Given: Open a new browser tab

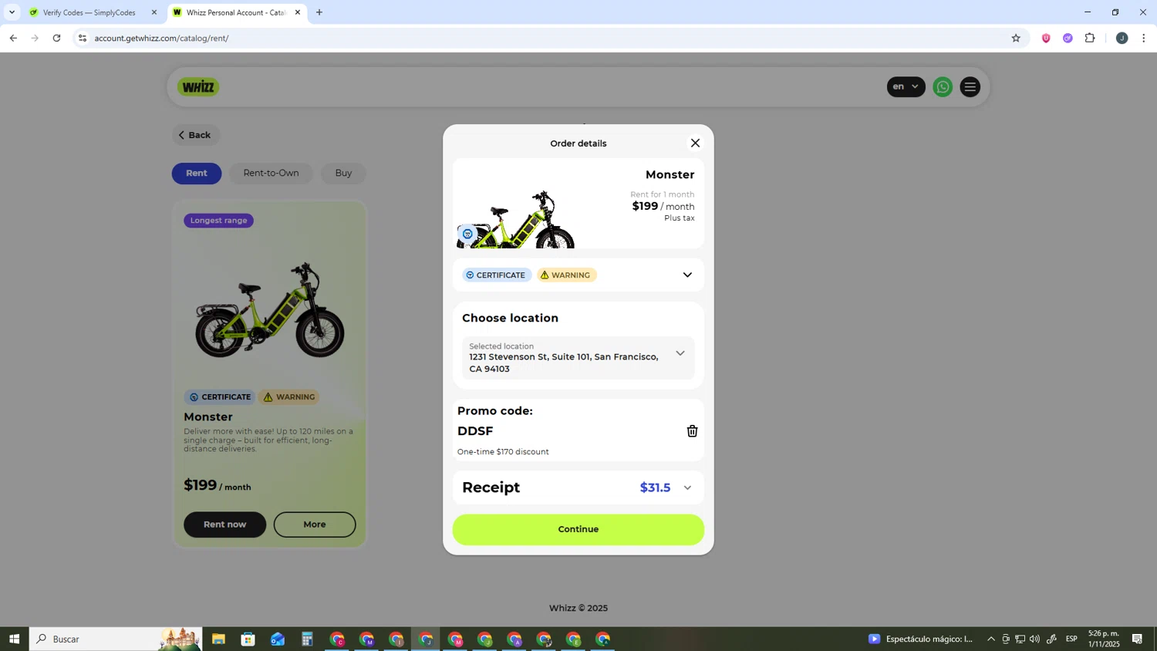Looking at the screenshot, I should pyautogui.click(x=319, y=12).
